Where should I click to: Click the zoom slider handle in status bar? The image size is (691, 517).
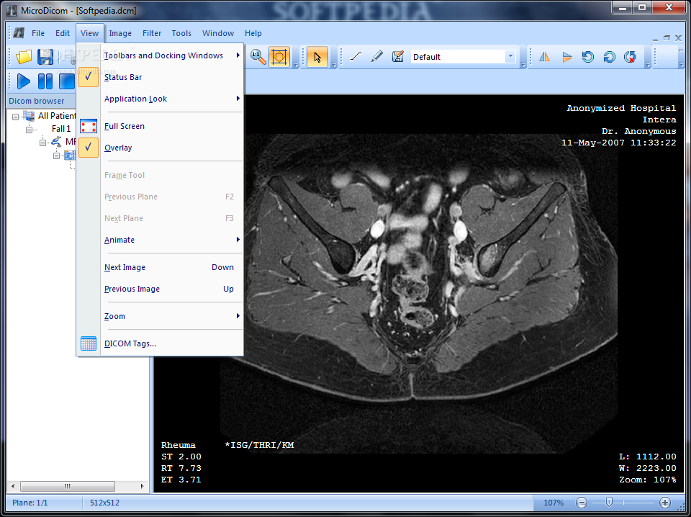pyautogui.click(x=609, y=502)
